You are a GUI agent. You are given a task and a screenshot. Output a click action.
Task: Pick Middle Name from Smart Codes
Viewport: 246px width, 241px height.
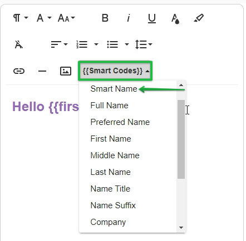point(115,155)
